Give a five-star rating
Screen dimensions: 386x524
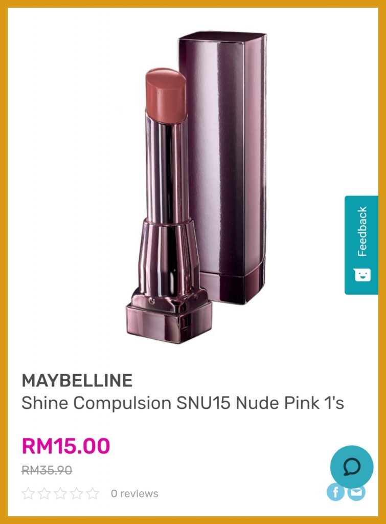[93, 493]
